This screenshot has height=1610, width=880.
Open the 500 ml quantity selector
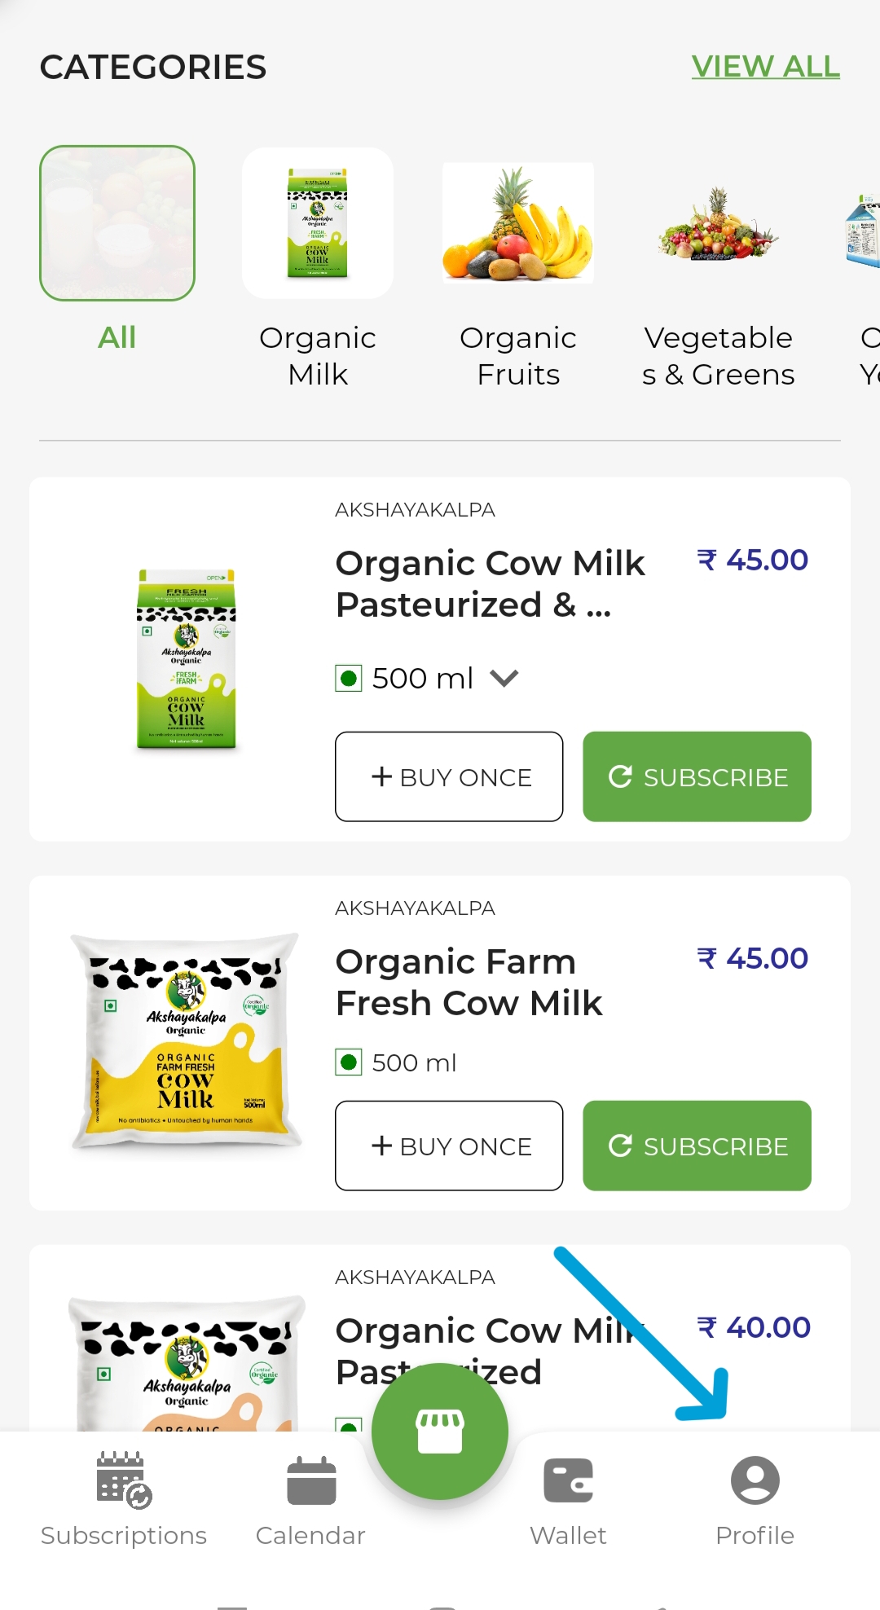tap(422, 678)
